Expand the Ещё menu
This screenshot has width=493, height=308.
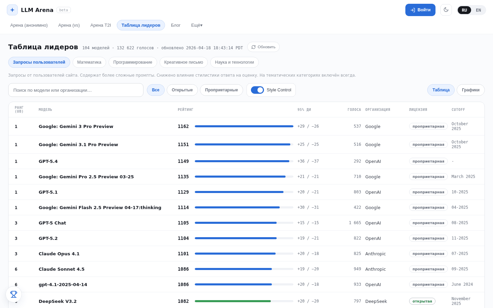(x=197, y=25)
